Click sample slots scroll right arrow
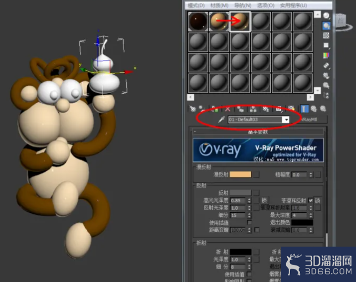Image resolution: width=356 pixels, height=282 pixels. click(310, 97)
